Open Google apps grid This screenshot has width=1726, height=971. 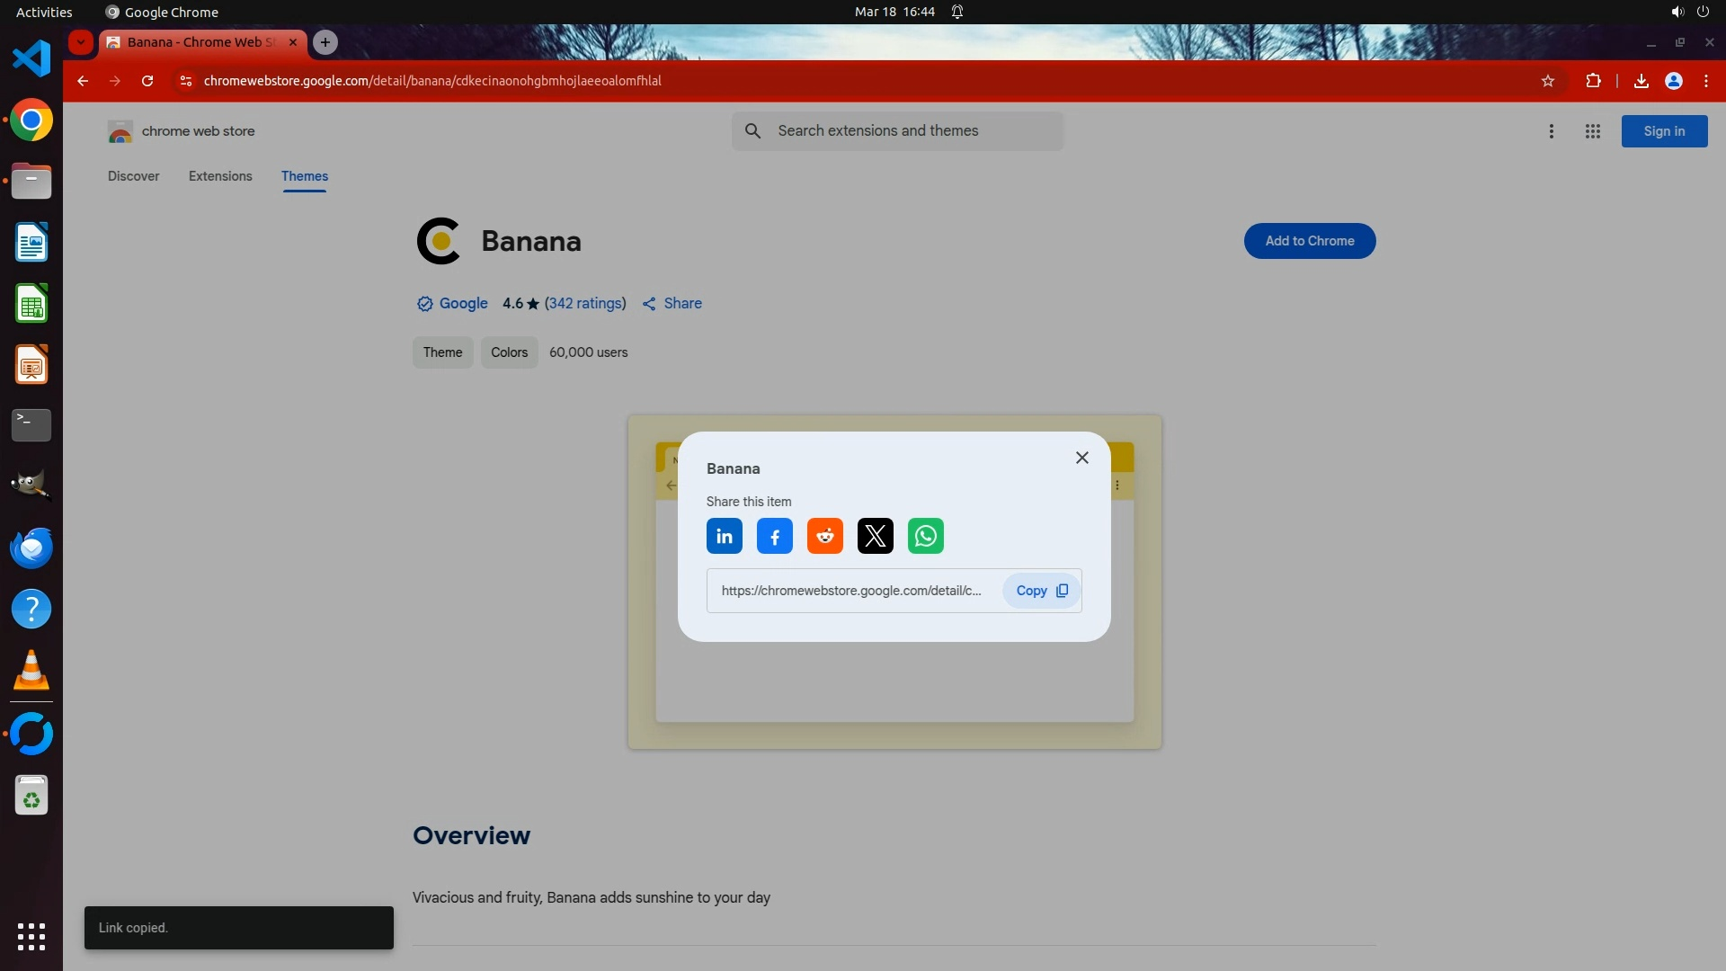point(1592,131)
